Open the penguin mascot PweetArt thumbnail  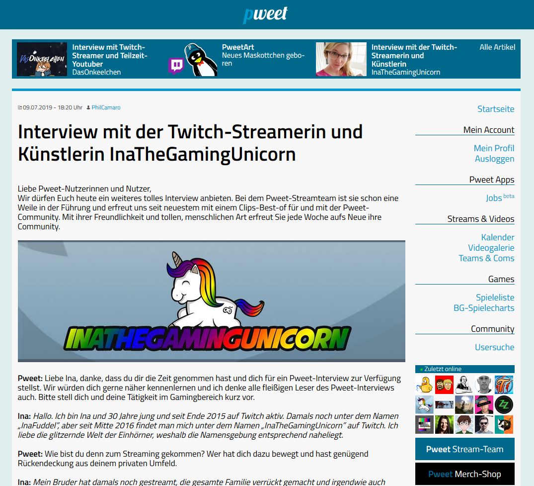193,59
